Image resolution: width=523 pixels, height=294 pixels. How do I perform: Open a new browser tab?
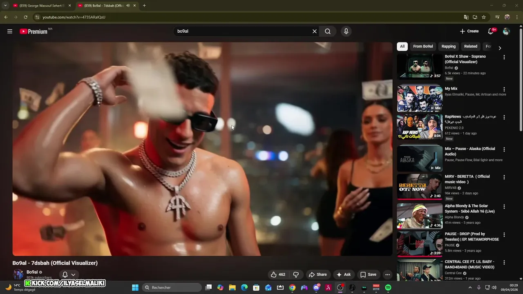pos(144,6)
